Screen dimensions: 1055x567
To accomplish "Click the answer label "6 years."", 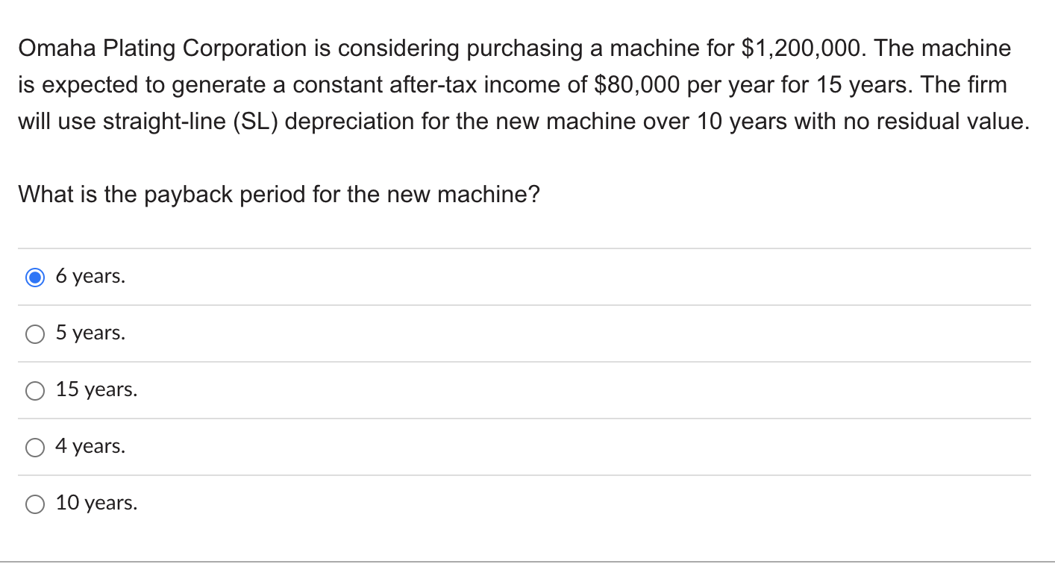I will 90,276.
